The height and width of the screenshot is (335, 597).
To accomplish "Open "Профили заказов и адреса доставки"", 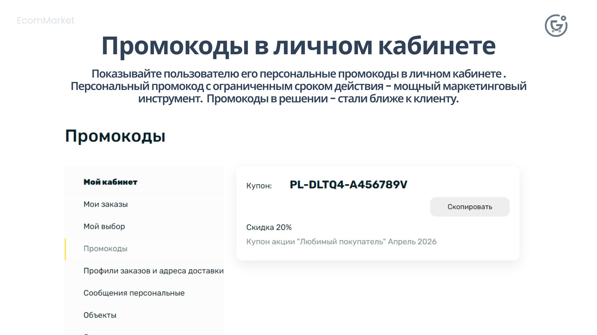I will (x=153, y=271).
